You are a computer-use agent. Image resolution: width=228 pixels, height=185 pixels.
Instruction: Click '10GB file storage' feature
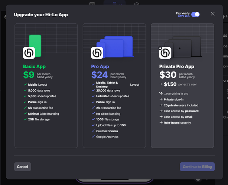pyautogui.click(x=108, y=119)
